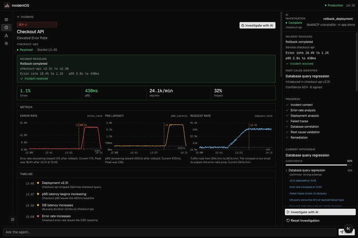The width and height of the screenshot is (358, 238).
Task: Click Investigate with AI in side panel
Action: (320, 212)
